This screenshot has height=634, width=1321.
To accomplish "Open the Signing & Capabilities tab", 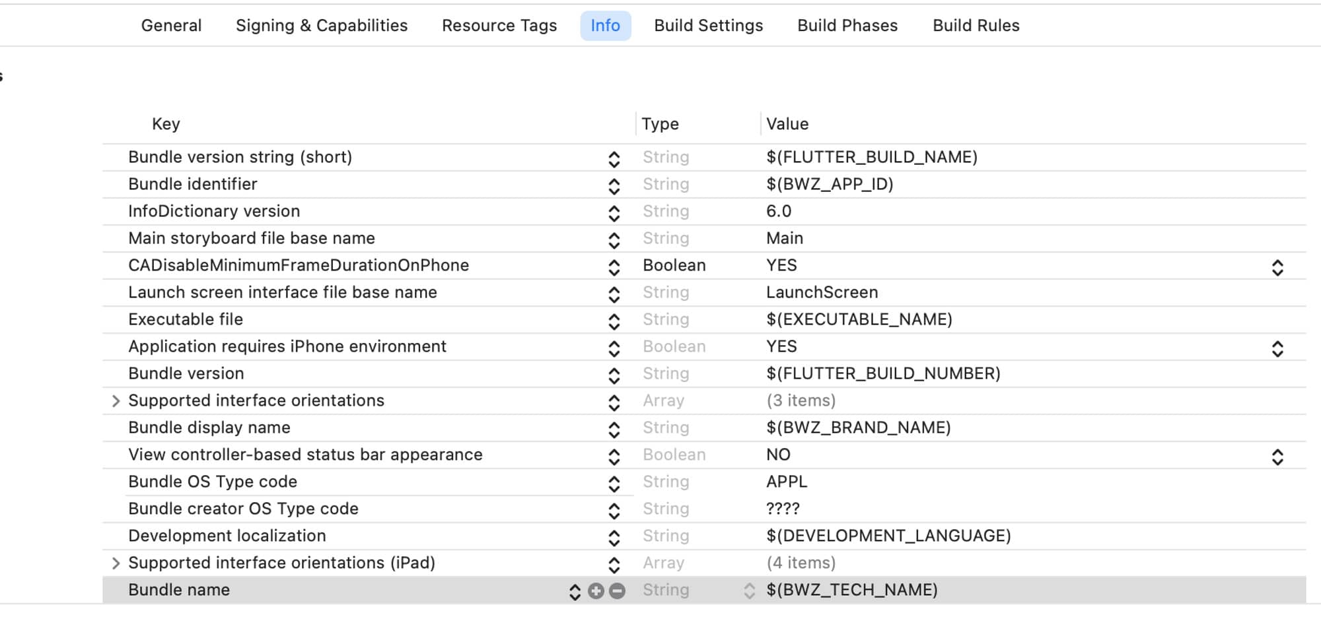I will click(322, 26).
